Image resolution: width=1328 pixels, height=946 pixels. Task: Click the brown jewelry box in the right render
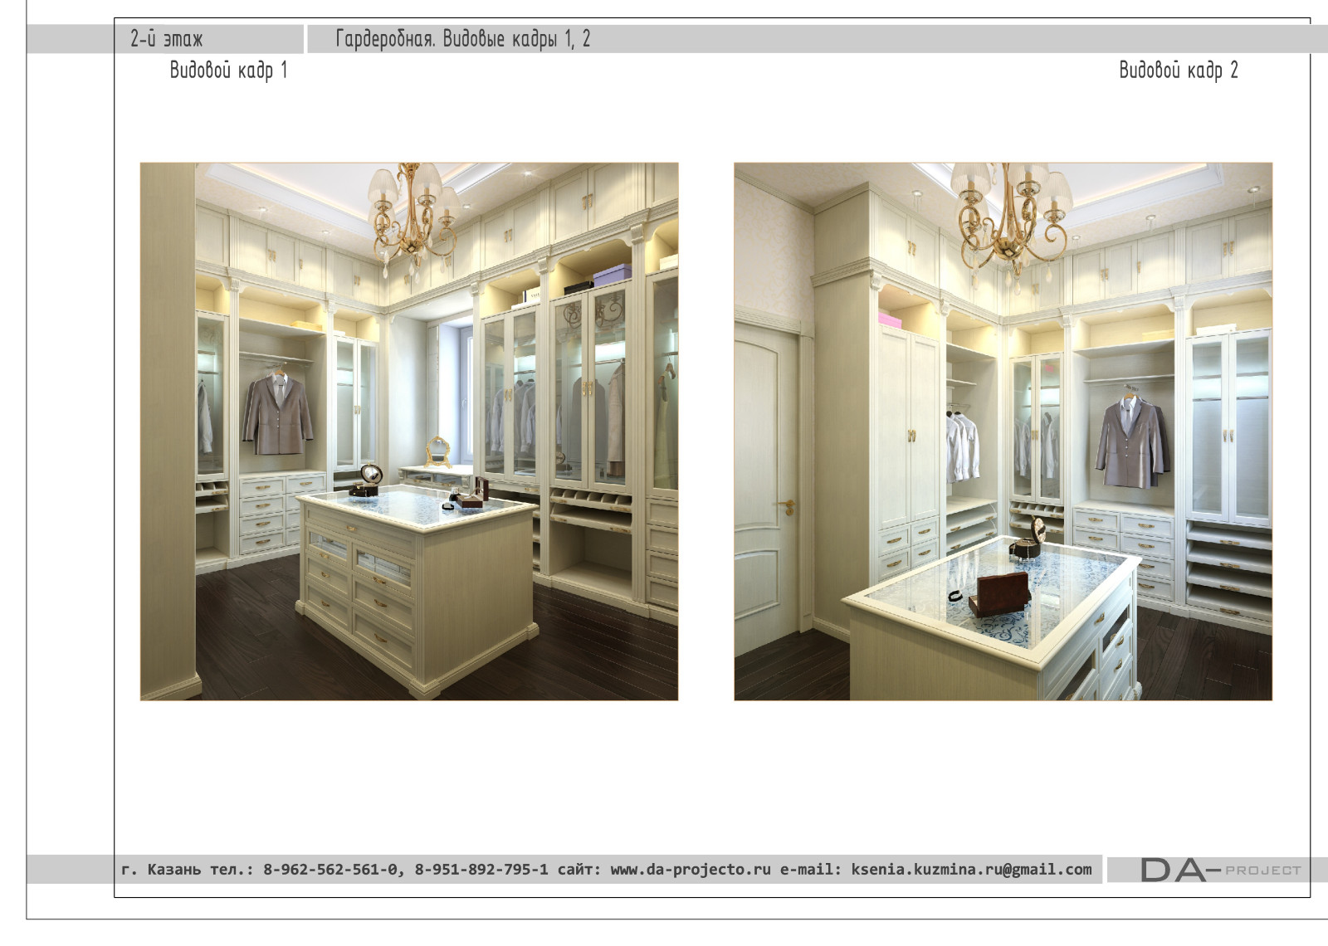point(1002,592)
